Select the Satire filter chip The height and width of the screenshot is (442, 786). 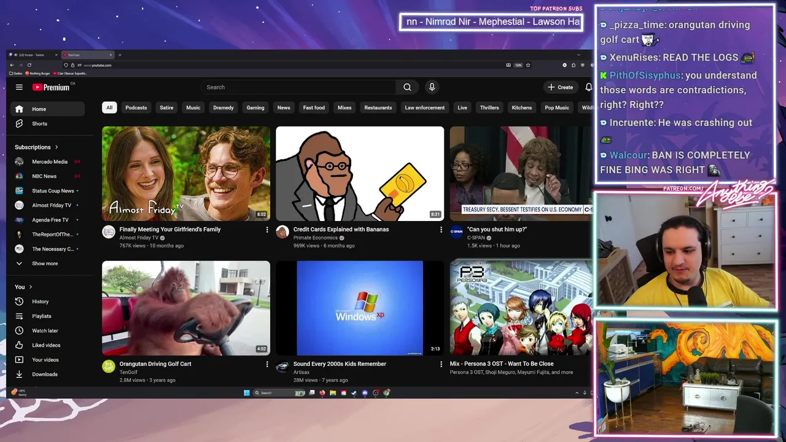click(166, 107)
